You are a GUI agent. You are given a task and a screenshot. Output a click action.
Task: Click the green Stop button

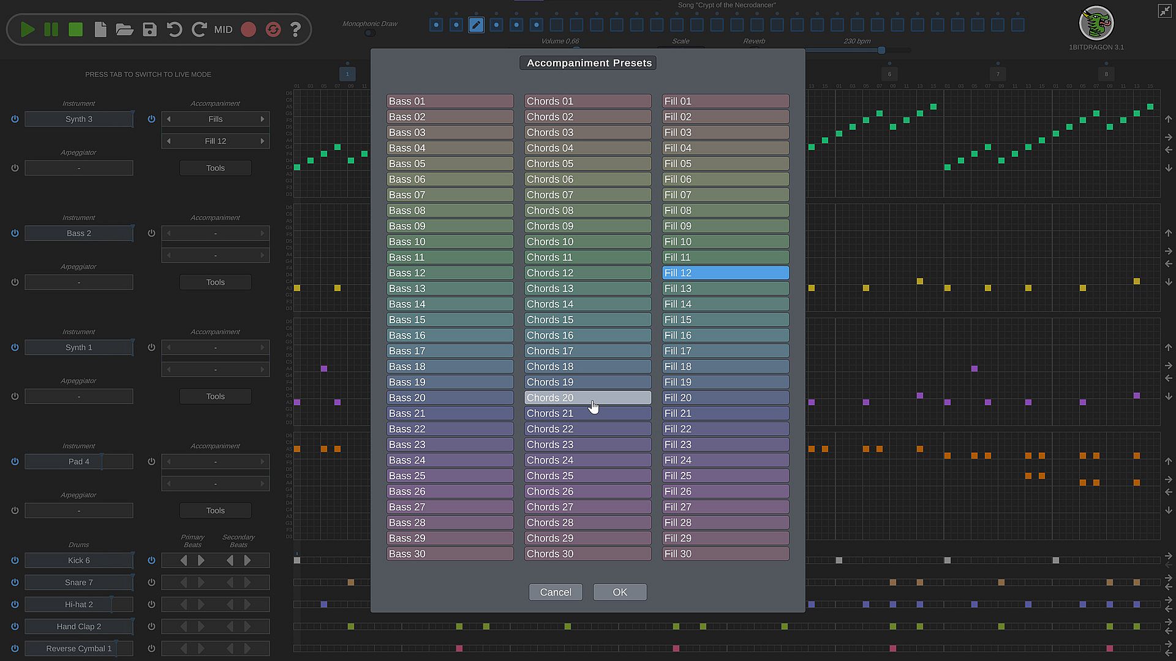click(75, 29)
